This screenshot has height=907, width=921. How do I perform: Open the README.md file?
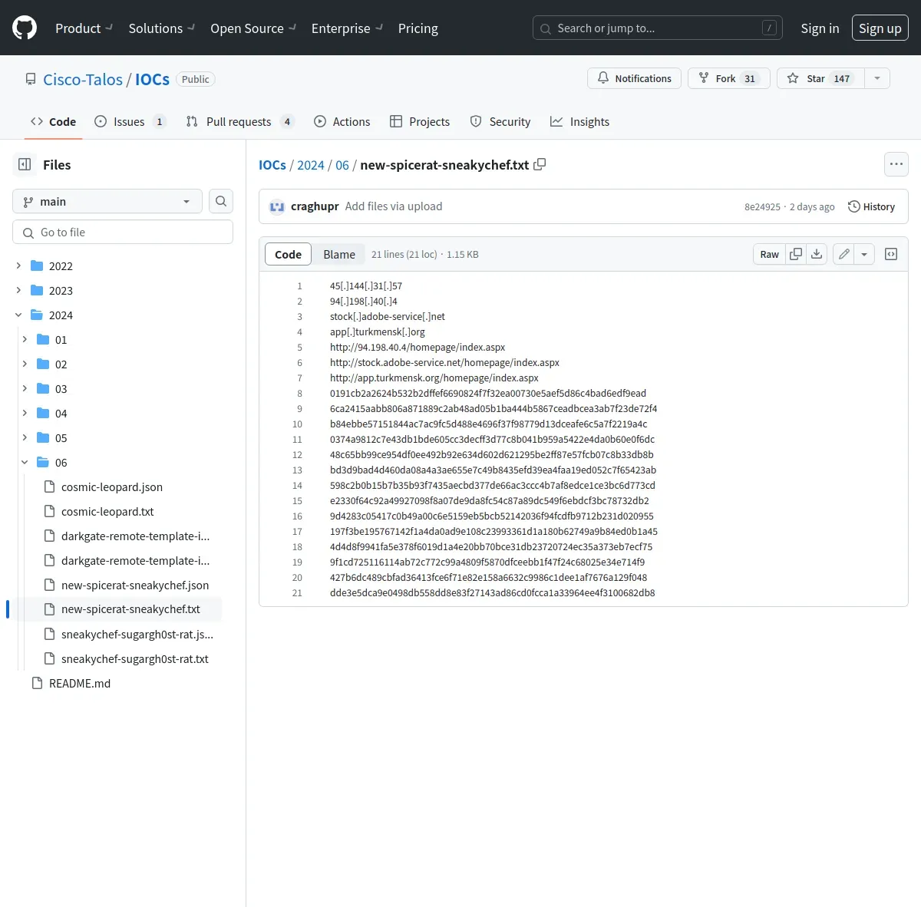(x=80, y=683)
